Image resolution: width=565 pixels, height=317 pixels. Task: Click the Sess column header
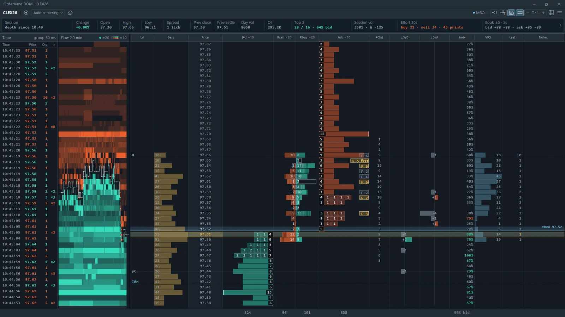pyautogui.click(x=171, y=37)
